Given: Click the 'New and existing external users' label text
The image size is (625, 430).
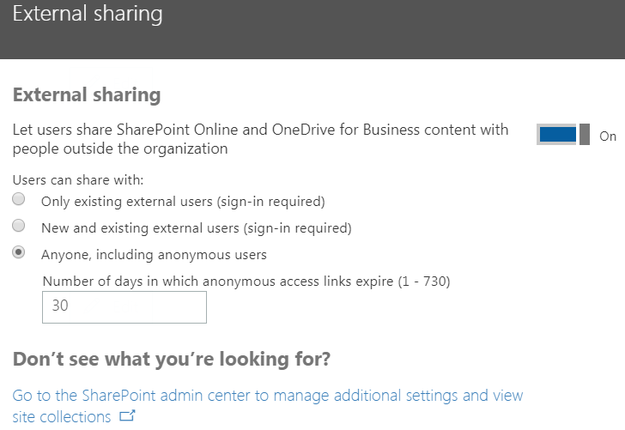Looking at the screenshot, I should (196, 228).
